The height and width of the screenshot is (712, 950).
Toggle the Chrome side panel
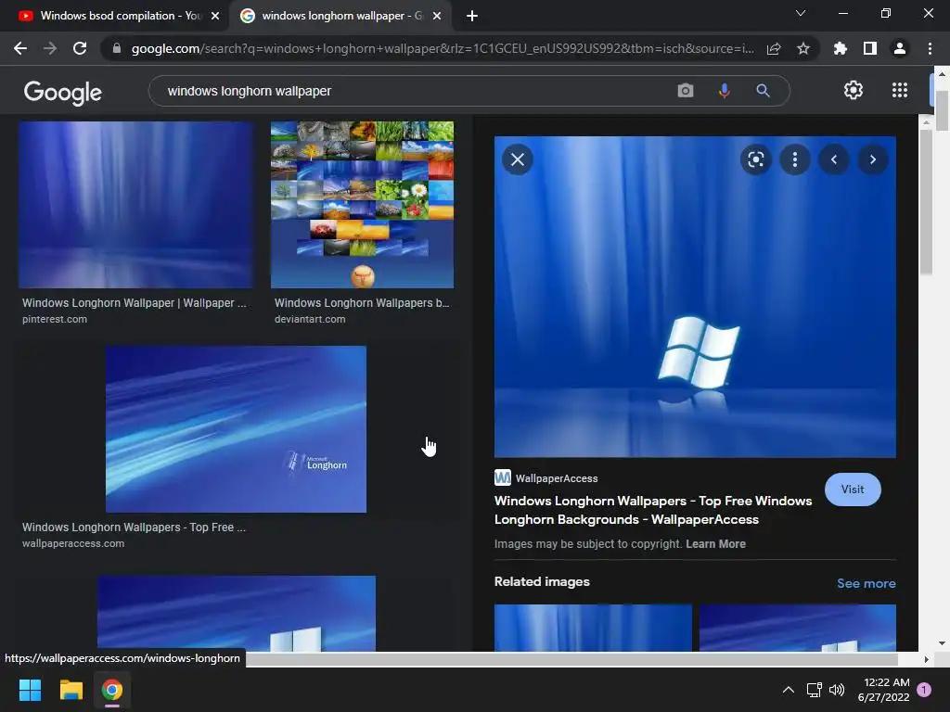[870, 48]
